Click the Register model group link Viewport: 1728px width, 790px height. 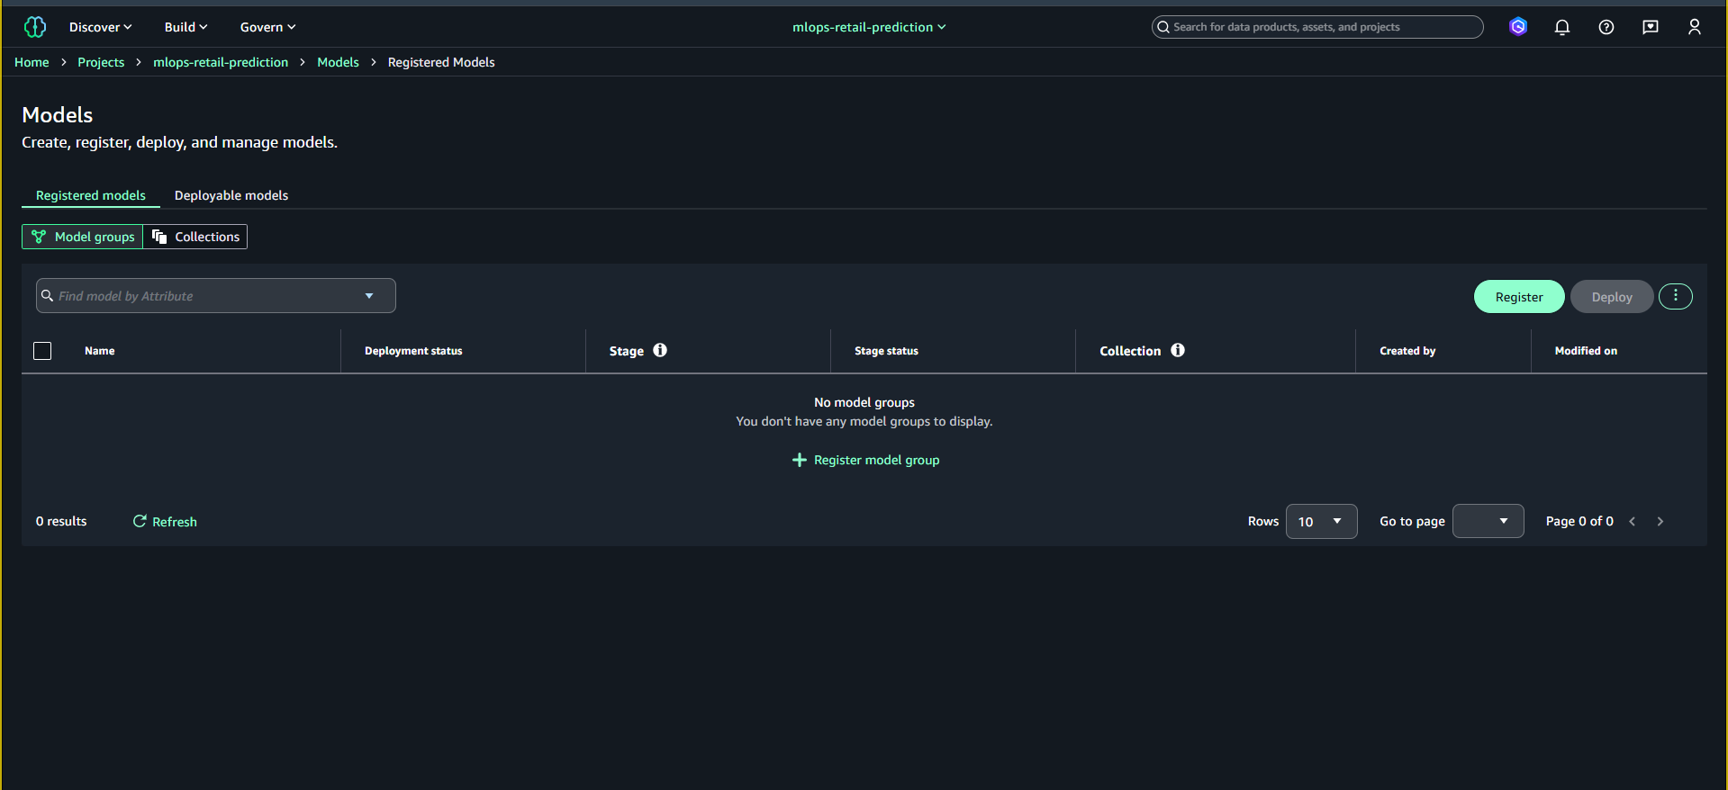(865, 460)
